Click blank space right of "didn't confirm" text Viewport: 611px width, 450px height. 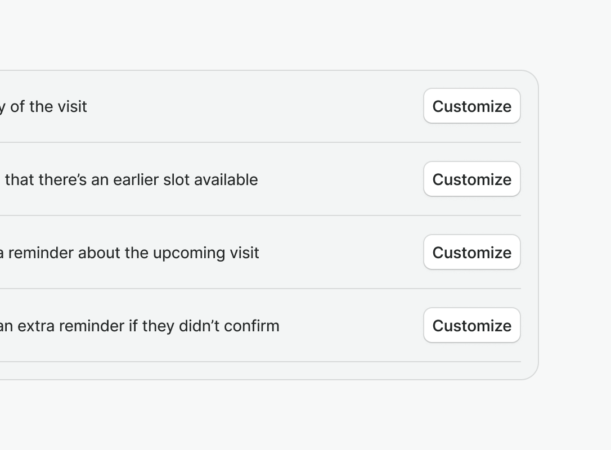pos(349,326)
